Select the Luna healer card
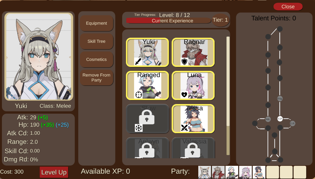 (x=193, y=85)
